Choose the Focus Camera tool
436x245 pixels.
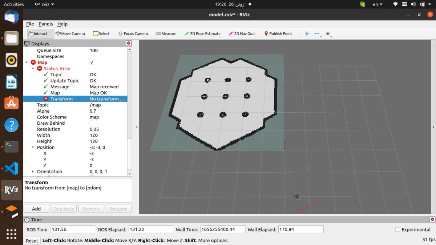[x=133, y=33]
